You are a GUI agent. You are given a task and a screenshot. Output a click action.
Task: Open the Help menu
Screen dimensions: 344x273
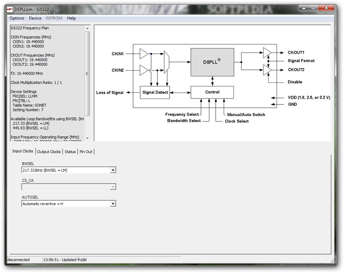click(x=71, y=18)
